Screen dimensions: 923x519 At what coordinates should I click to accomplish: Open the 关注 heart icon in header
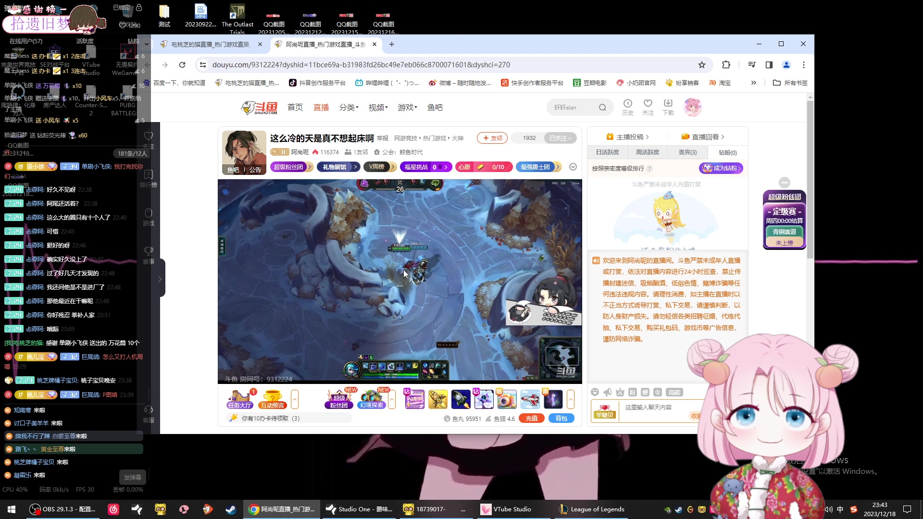coord(648,107)
